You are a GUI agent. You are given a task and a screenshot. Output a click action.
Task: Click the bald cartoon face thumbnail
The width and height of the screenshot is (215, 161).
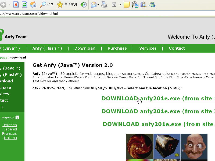click(x=194, y=146)
